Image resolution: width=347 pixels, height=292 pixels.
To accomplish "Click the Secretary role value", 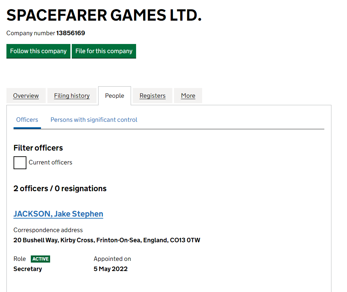I will tap(28, 269).
